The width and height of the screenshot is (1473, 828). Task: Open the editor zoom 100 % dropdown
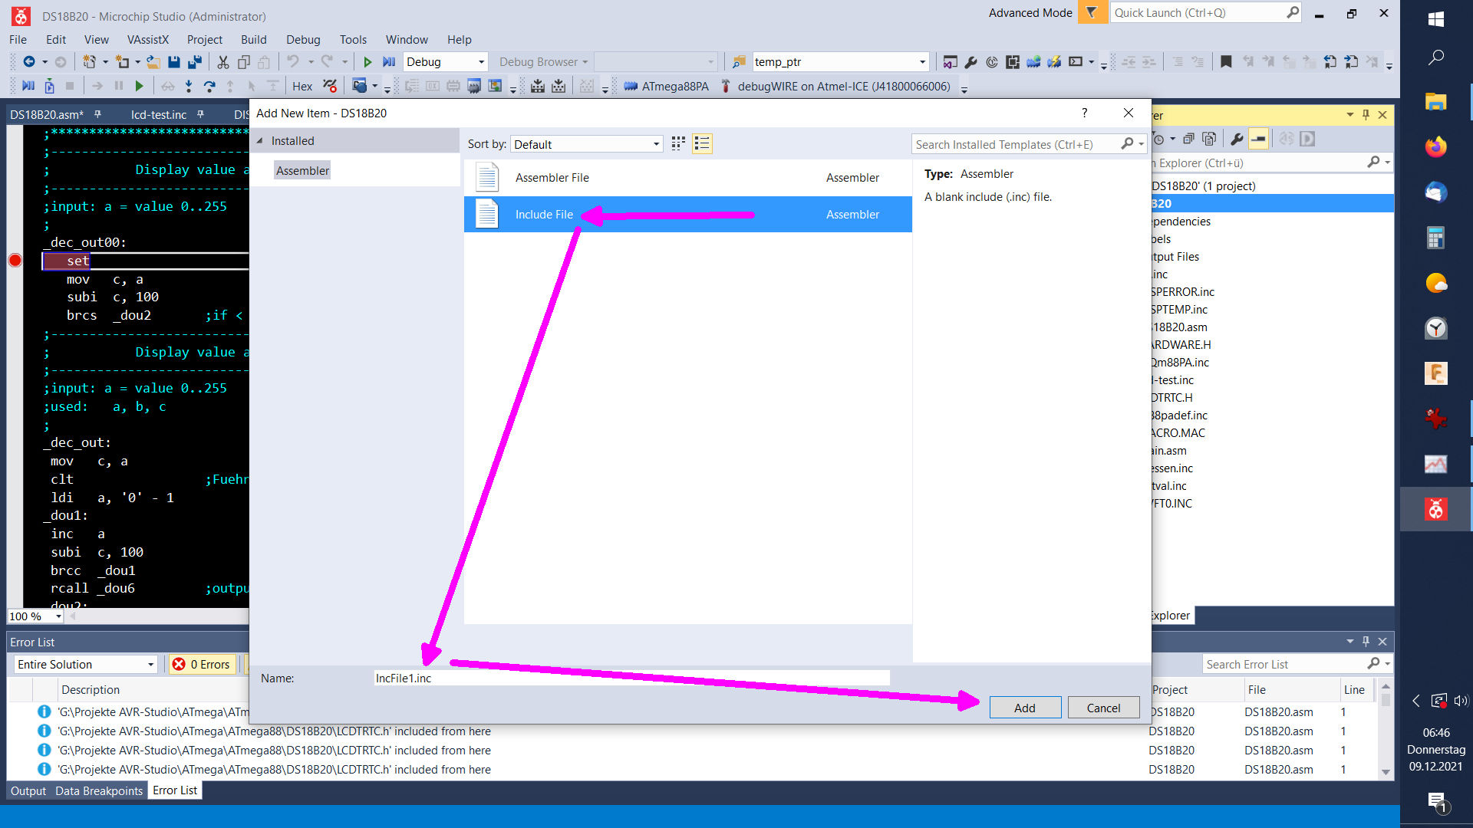pyautogui.click(x=35, y=616)
